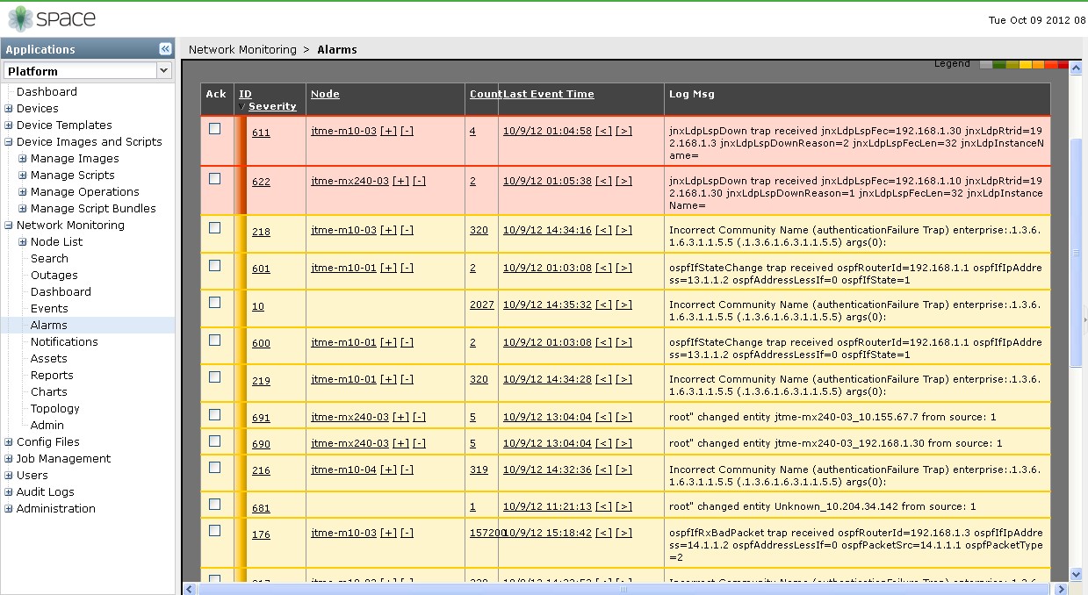
Task: Click the Space logo icon
Action: [x=20, y=18]
